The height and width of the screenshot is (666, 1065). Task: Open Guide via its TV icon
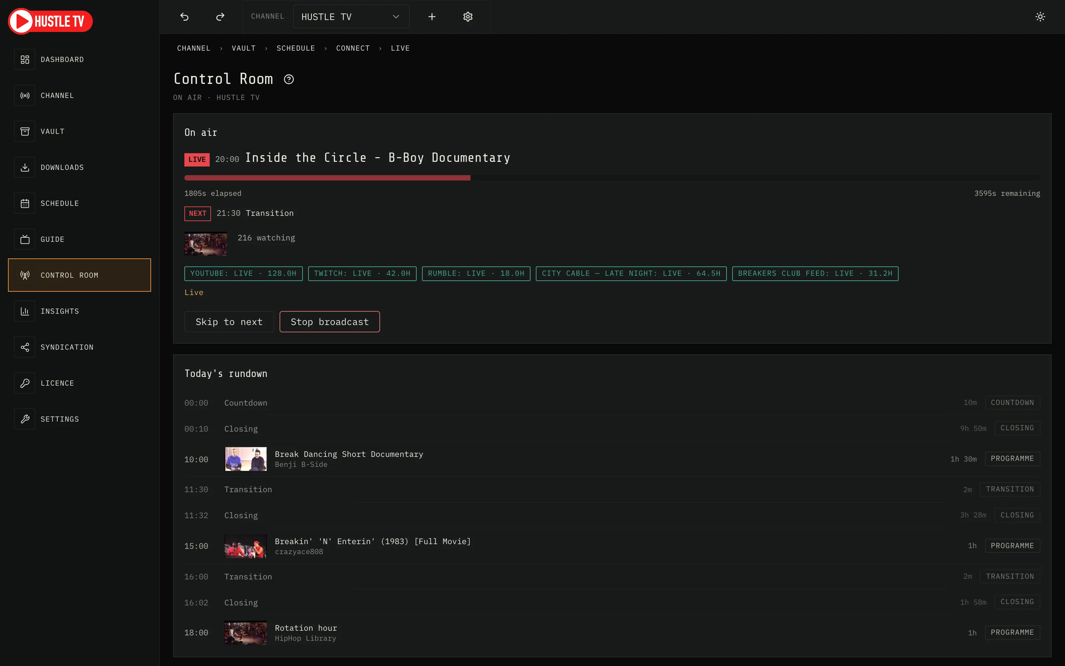coord(25,239)
